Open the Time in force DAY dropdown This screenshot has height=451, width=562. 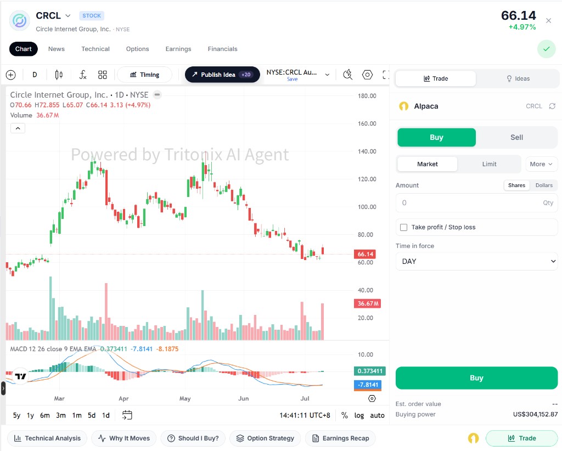(477, 262)
